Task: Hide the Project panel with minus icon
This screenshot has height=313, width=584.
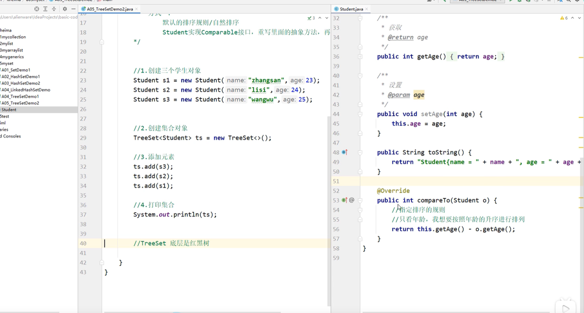Action: pyautogui.click(x=73, y=9)
